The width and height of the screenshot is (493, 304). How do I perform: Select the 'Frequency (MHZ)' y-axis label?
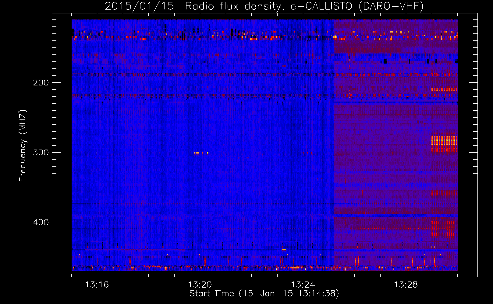pos(23,146)
